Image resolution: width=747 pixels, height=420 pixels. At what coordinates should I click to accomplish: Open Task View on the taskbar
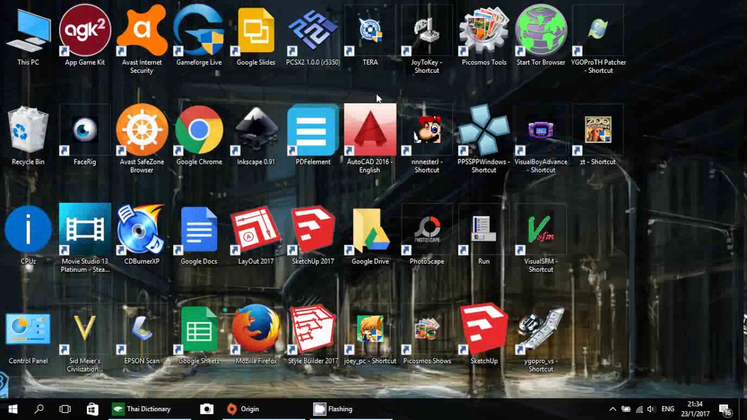coord(65,409)
